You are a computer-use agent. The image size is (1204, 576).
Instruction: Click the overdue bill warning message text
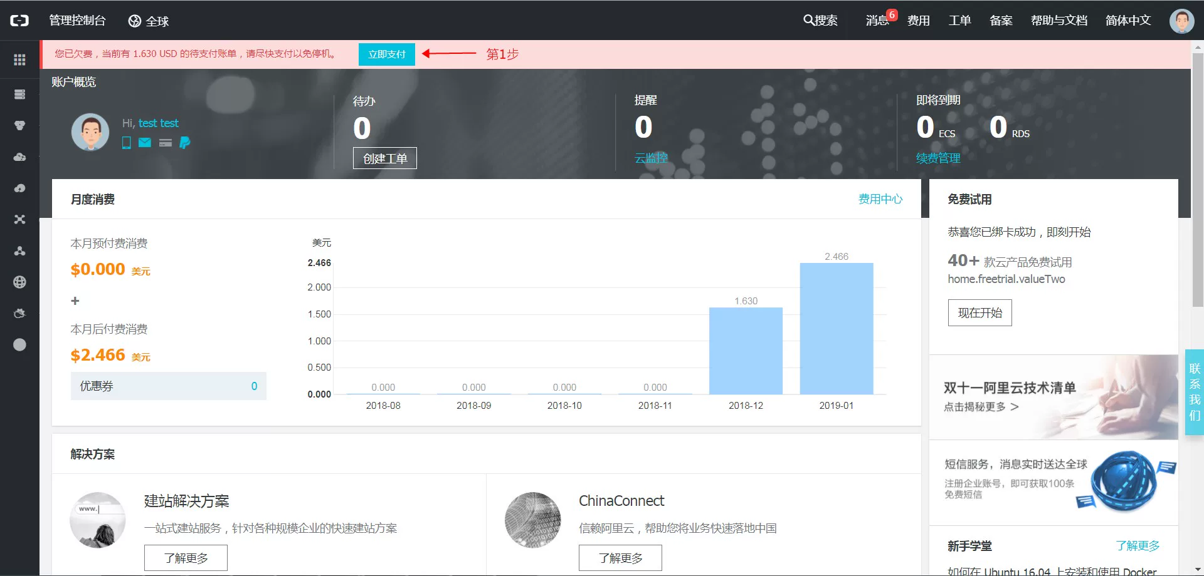pos(197,54)
